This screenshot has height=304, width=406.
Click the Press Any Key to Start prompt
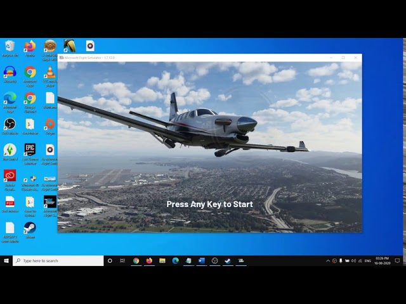click(209, 204)
